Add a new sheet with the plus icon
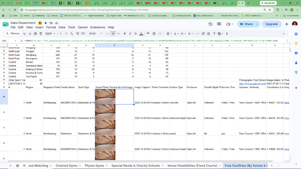 (11, 166)
